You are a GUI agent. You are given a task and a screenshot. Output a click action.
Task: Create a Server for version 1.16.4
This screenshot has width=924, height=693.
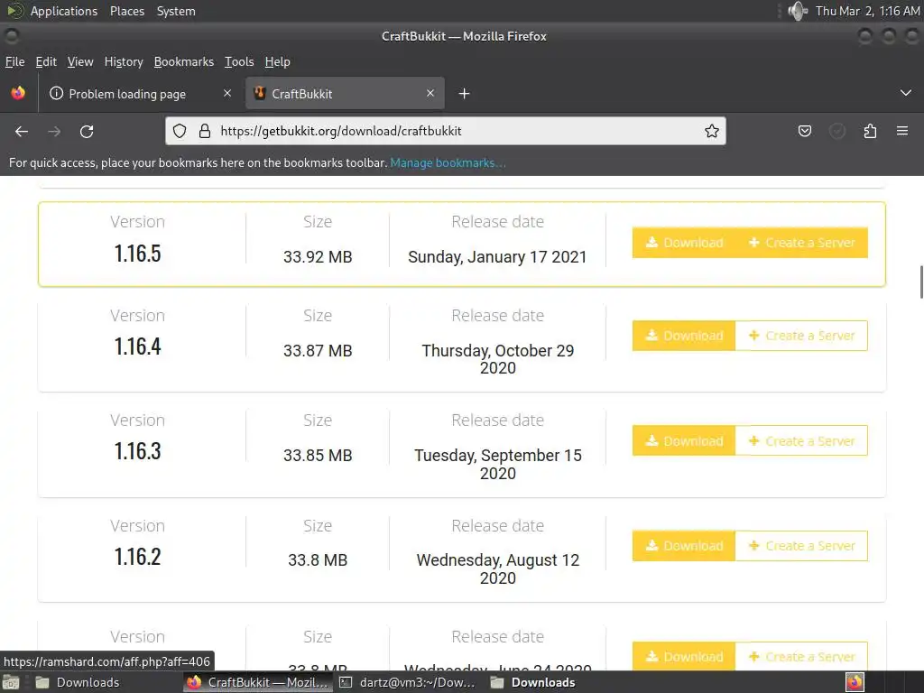[801, 336]
